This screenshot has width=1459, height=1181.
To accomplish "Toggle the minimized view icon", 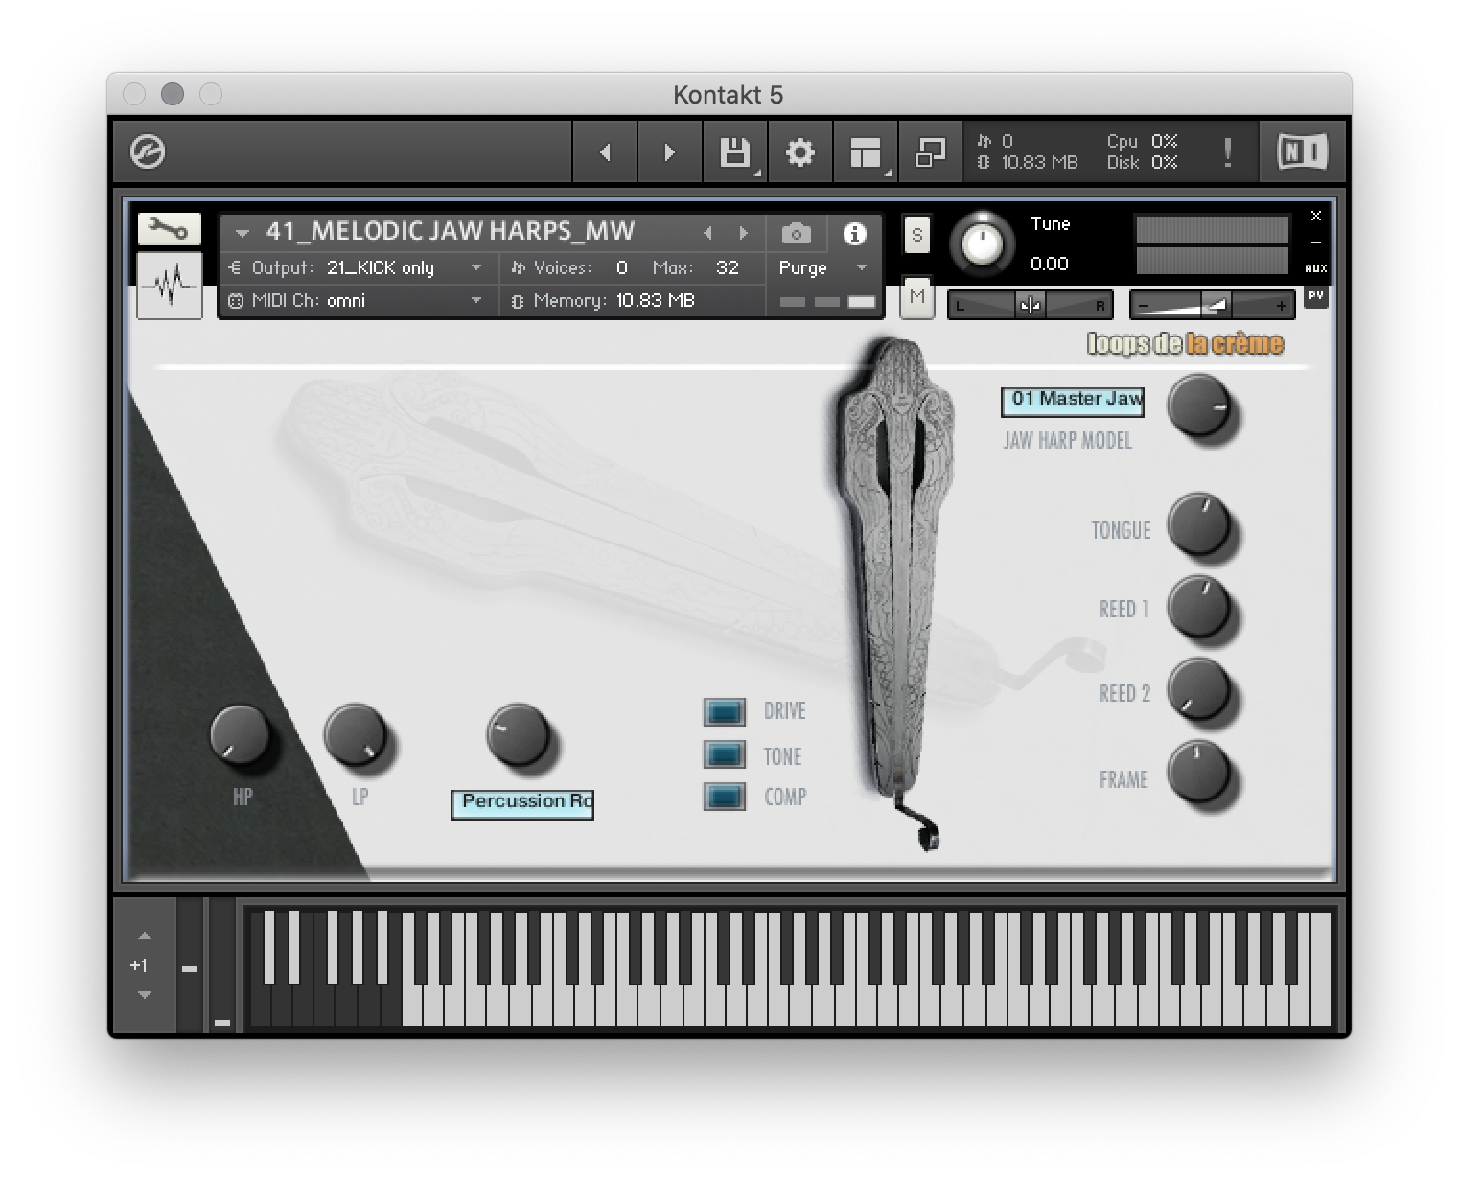I will pyautogui.click(x=930, y=151).
